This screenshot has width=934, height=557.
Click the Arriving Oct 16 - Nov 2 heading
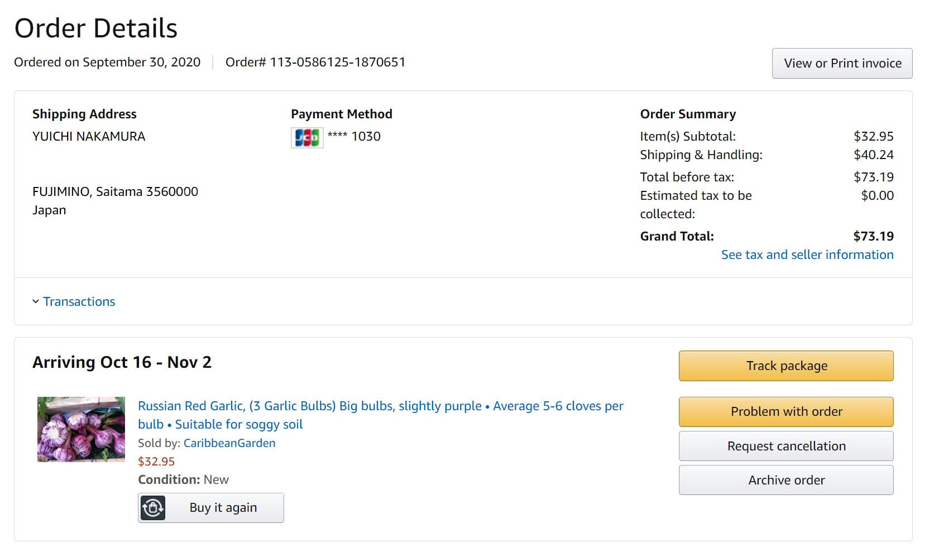click(122, 362)
